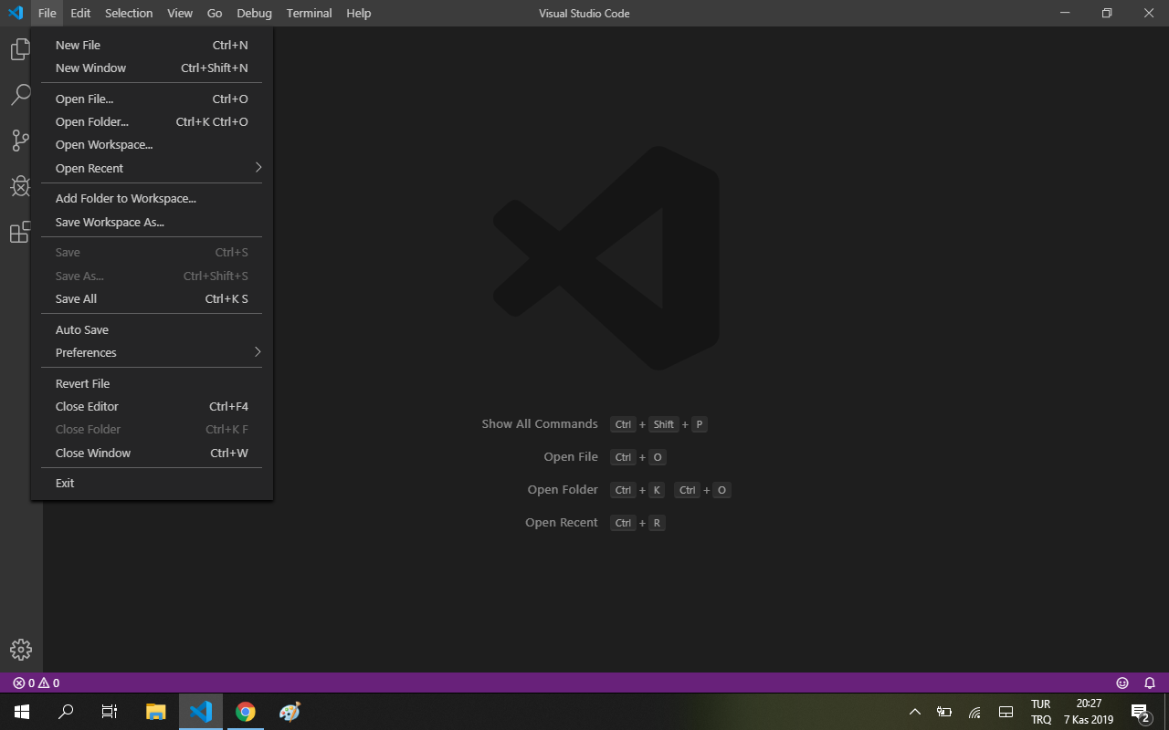
Task: Open the Debug view in activity bar
Action: (x=20, y=186)
